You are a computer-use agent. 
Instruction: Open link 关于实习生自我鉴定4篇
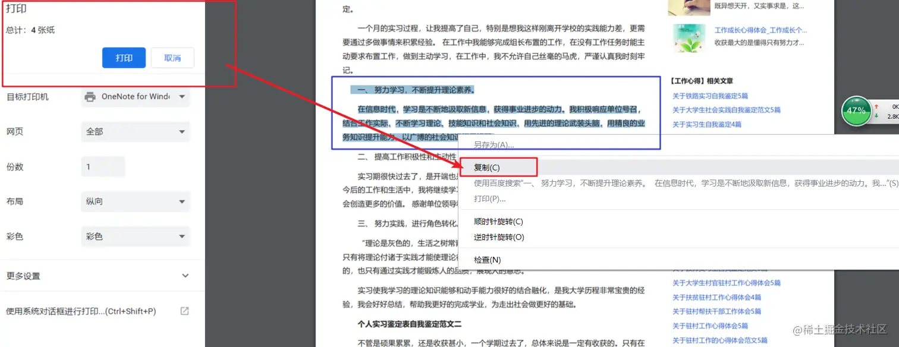[707, 124]
